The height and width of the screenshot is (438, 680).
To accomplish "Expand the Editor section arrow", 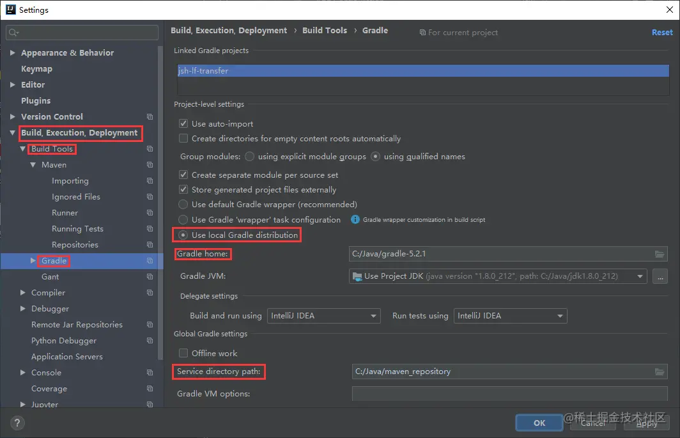I will point(13,84).
